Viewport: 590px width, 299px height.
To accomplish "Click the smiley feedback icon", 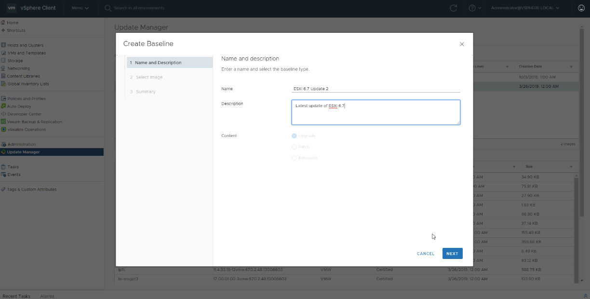I will pyautogui.click(x=581, y=8).
